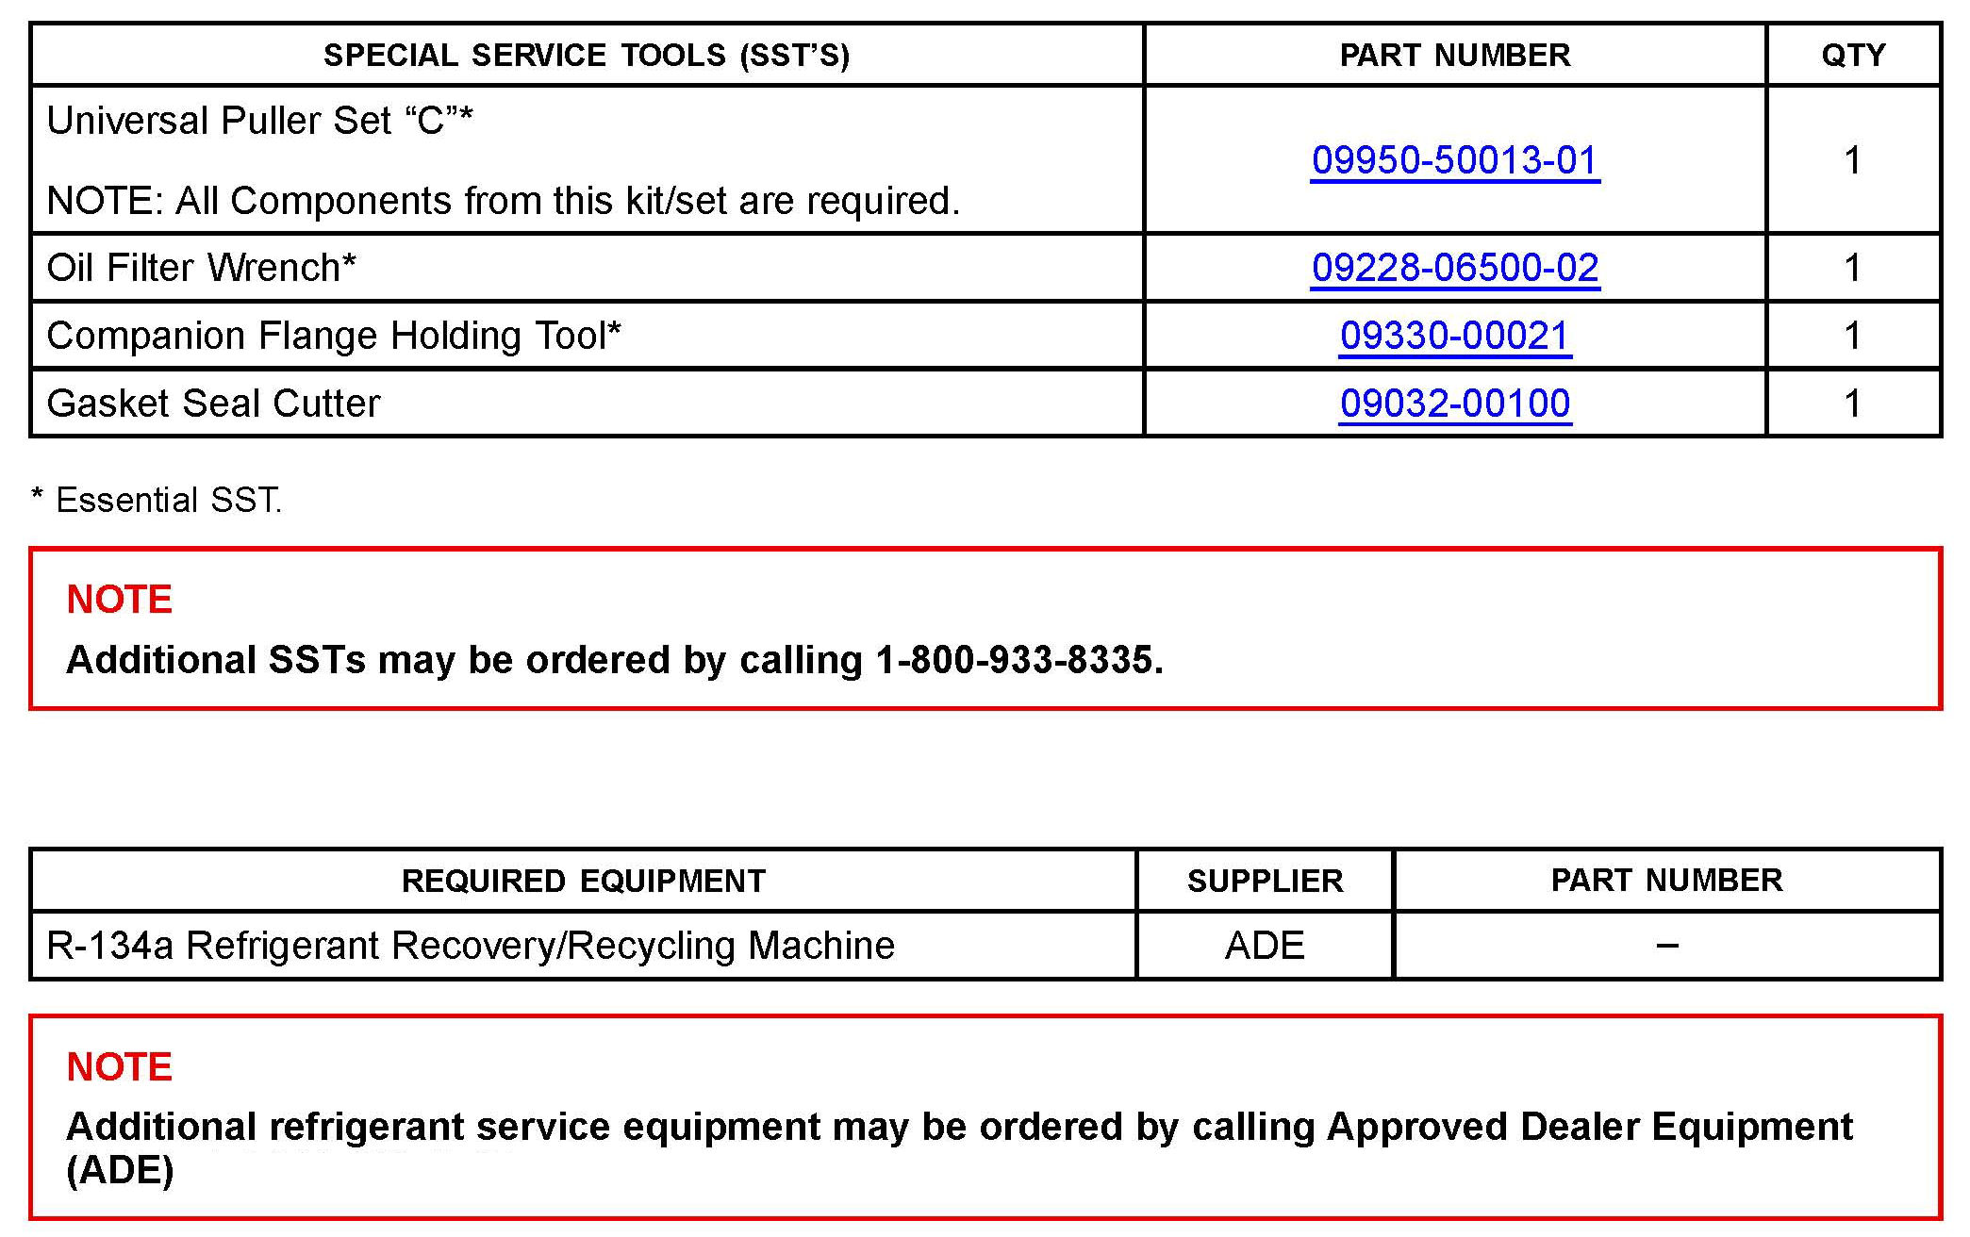Click the note about all kit components required
The image size is (1970, 1237).
click(503, 201)
